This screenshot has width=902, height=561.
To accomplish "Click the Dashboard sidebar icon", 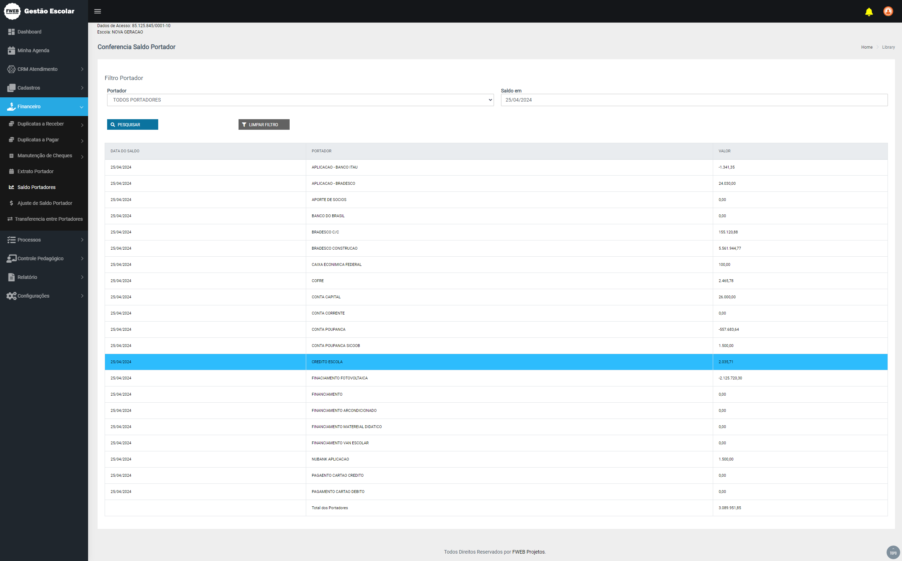I will pyautogui.click(x=11, y=32).
